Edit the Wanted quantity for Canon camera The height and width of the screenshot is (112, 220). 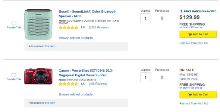point(145,77)
